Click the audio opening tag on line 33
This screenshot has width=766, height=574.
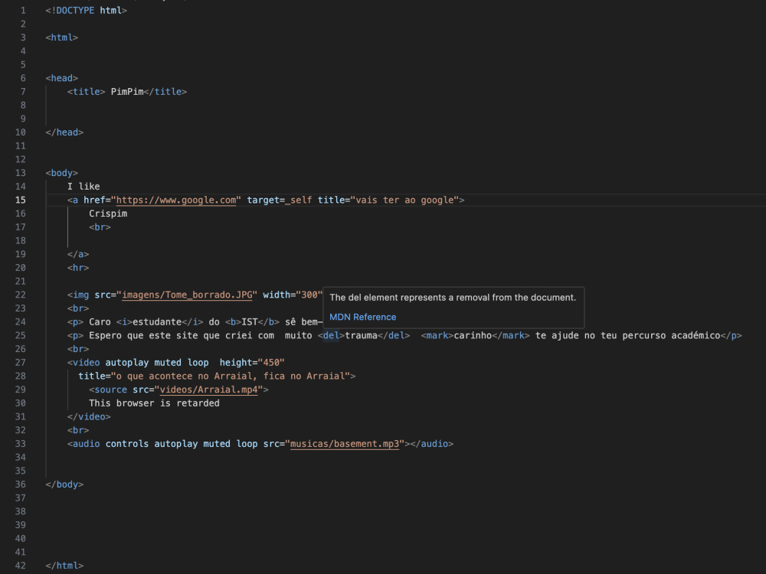tap(83, 444)
